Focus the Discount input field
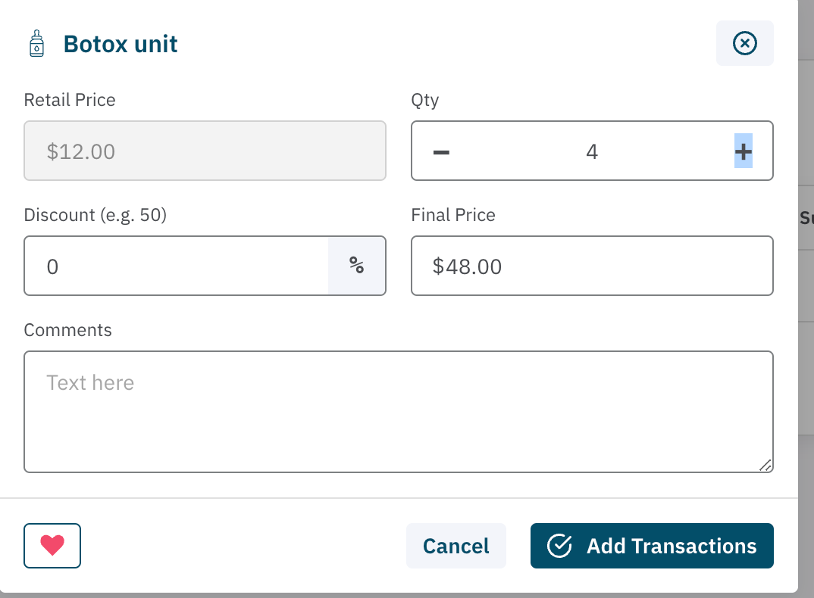 click(177, 266)
